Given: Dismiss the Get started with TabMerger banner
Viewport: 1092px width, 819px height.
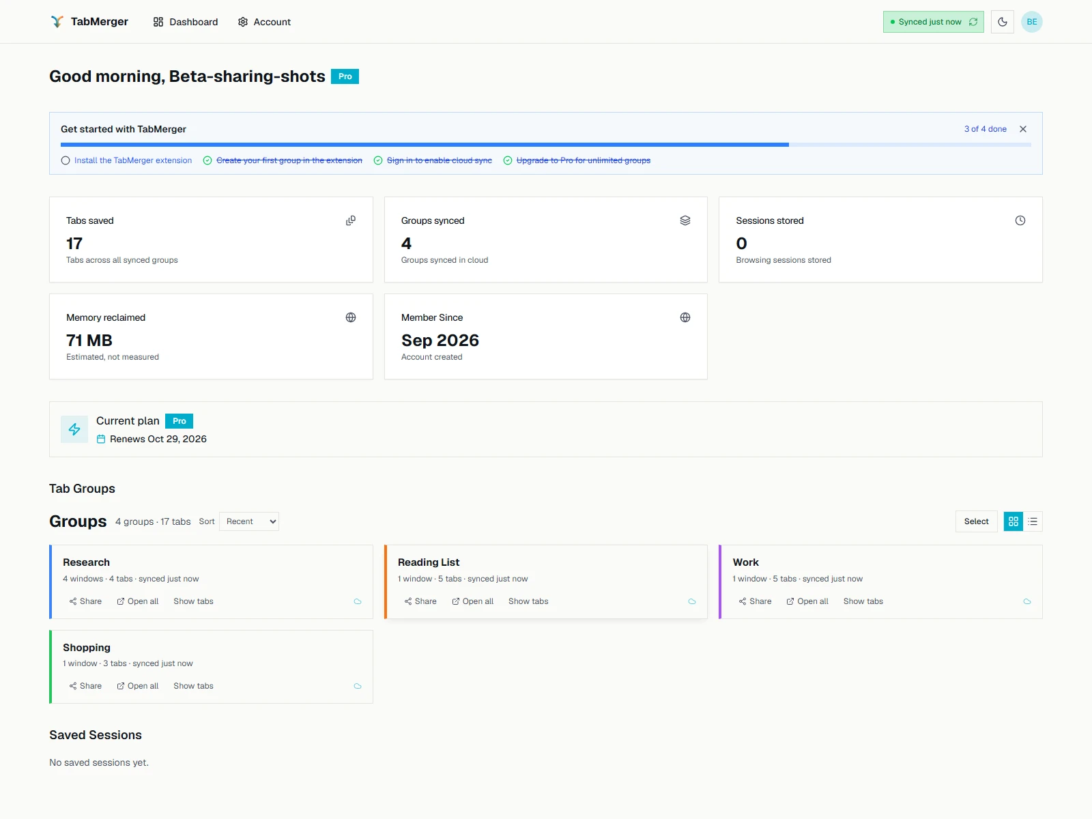Looking at the screenshot, I should click(x=1022, y=129).
